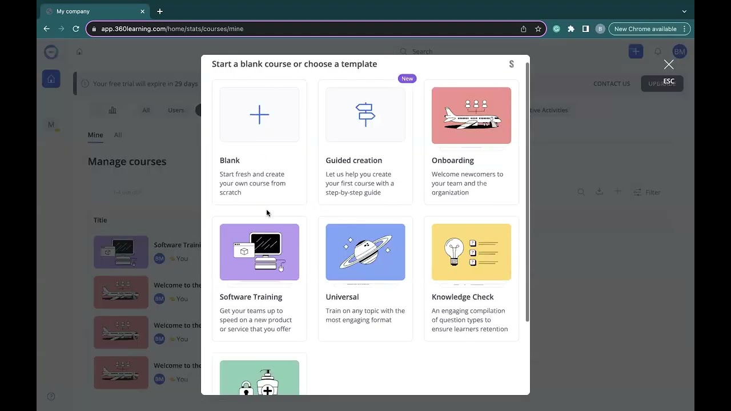Go back with the browser back arrow

(47, 29)
